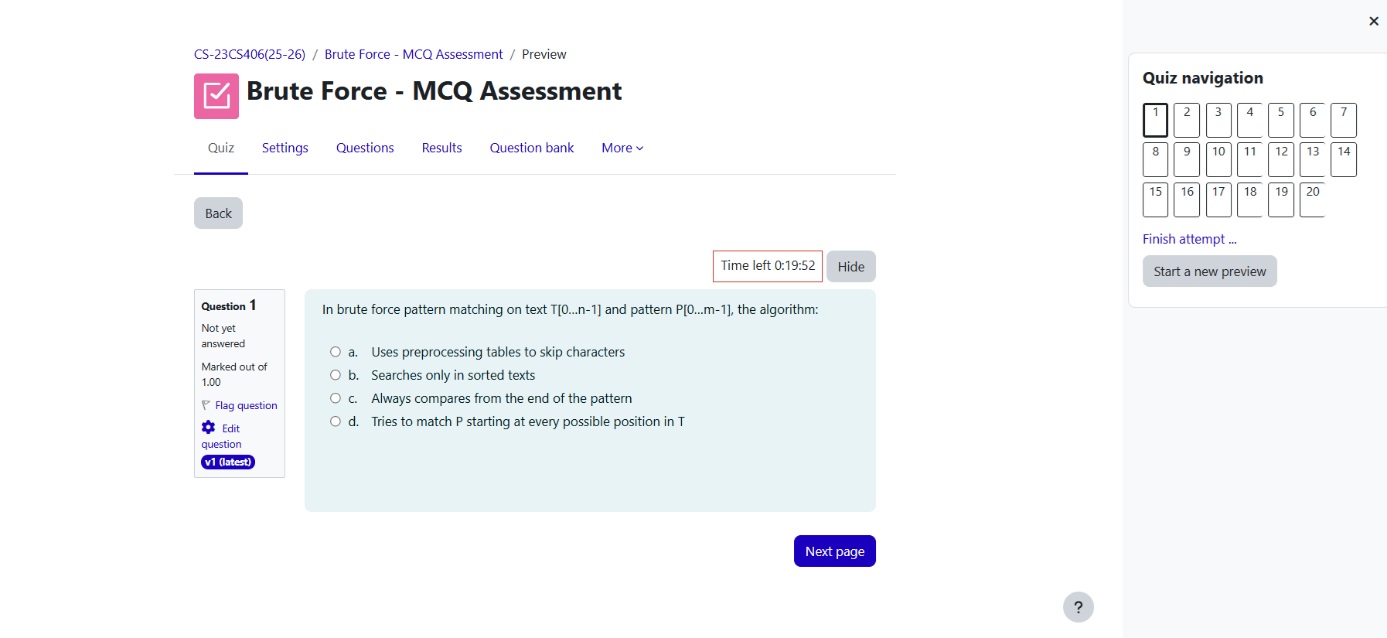The image size is (1387, 638).
Task: Close the quiz navigation drawer
Action: pos(1373,22)
